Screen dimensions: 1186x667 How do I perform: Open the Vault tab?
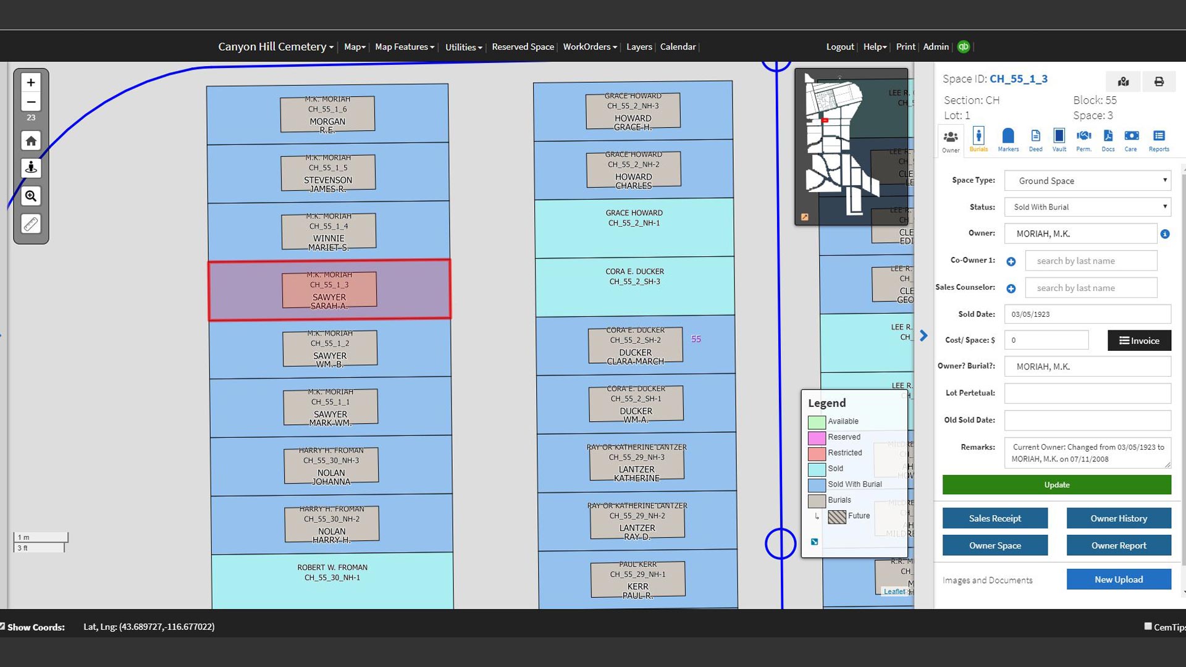coord(1059,140)
